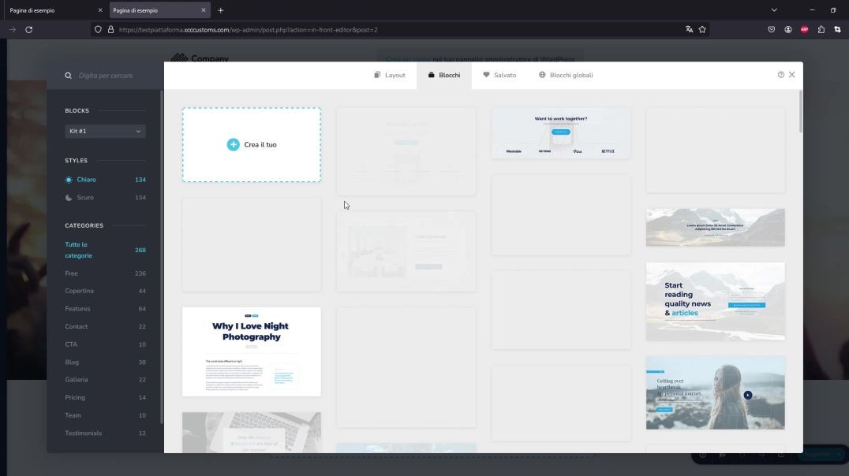The height and width of the screenshot is (476, 849).
Task: Select the Scuro style filter
Action: click(105, 198)
